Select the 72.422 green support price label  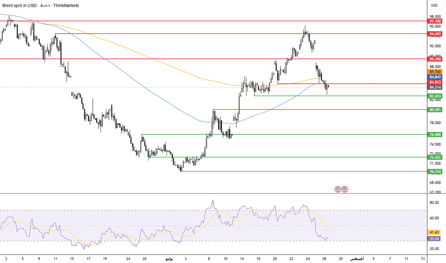tap(435, 157)
